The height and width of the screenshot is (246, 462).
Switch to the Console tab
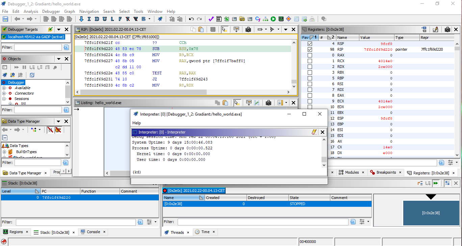[x=94, y=232]
